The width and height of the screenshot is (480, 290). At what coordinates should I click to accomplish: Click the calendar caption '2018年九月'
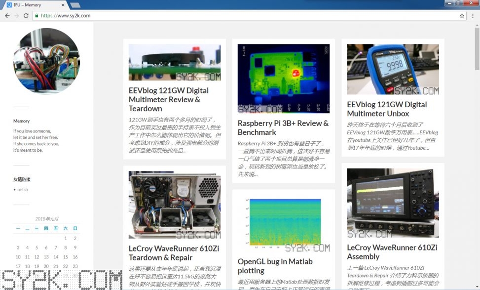tap(46, 218)
